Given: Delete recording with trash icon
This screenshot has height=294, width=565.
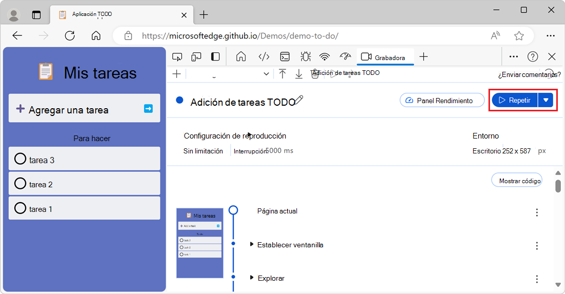Looking at the screenshot, I should tap(315, 74).
